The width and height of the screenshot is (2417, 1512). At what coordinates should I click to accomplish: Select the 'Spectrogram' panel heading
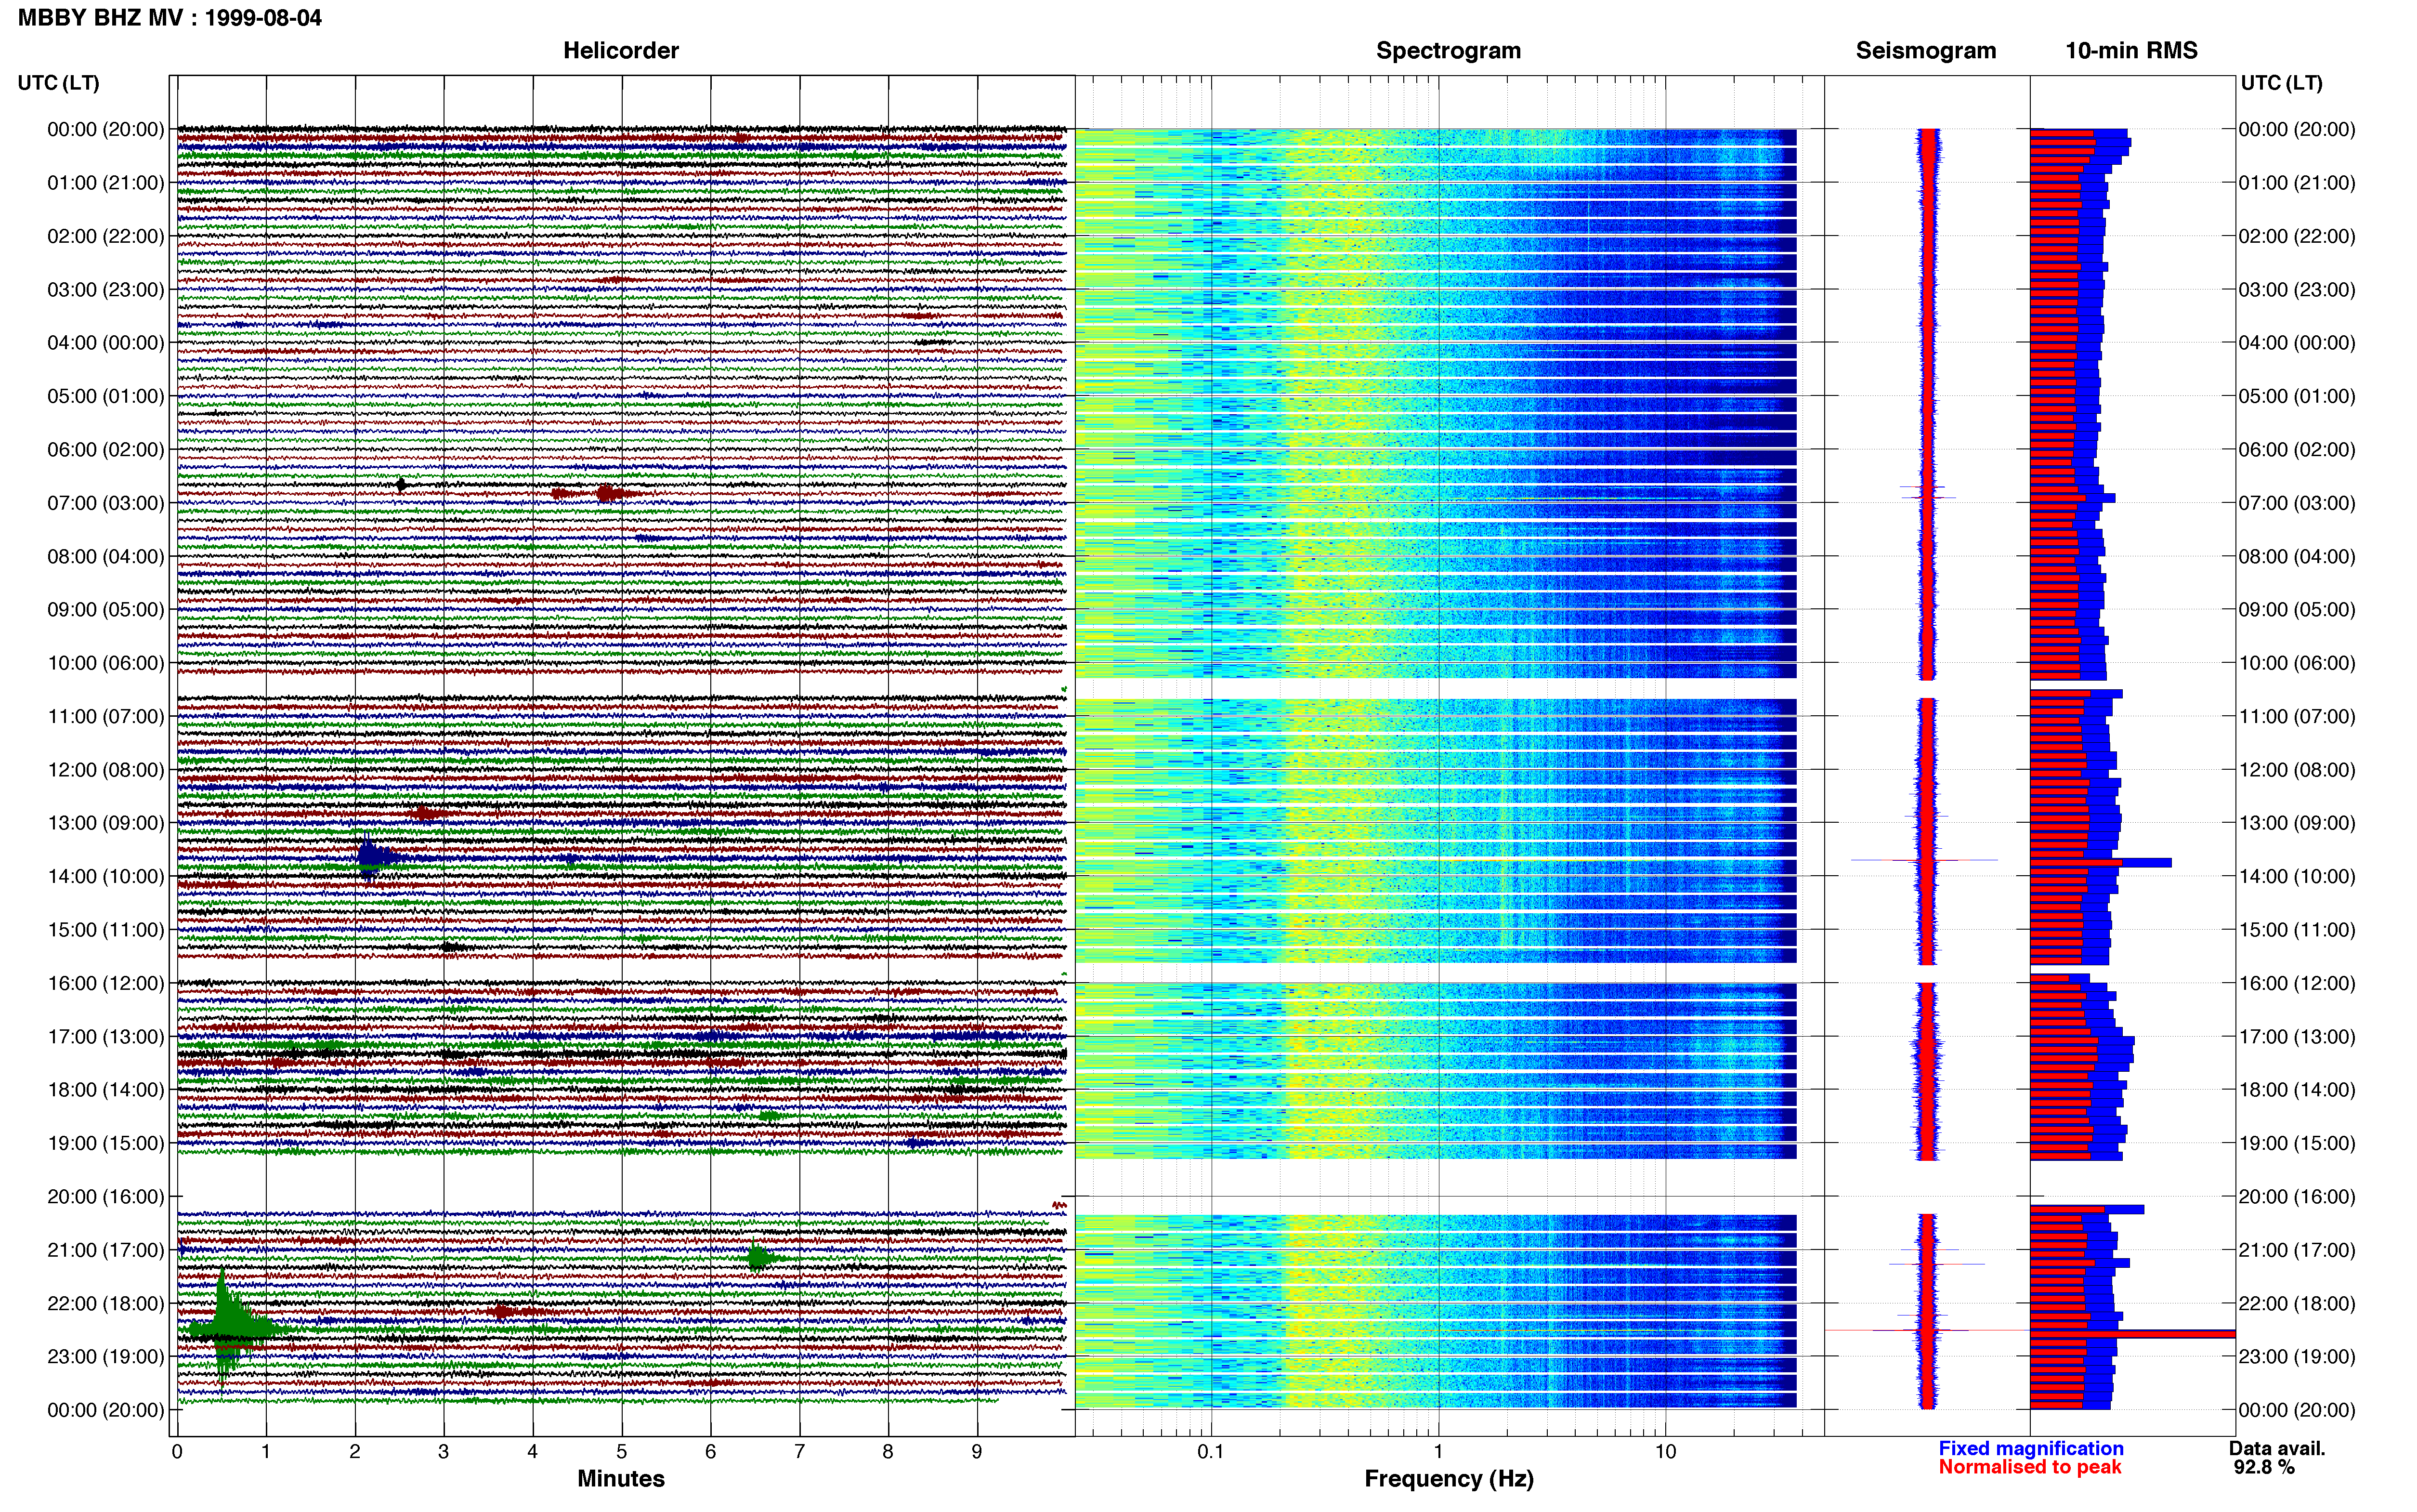[x=1449, y=51]
